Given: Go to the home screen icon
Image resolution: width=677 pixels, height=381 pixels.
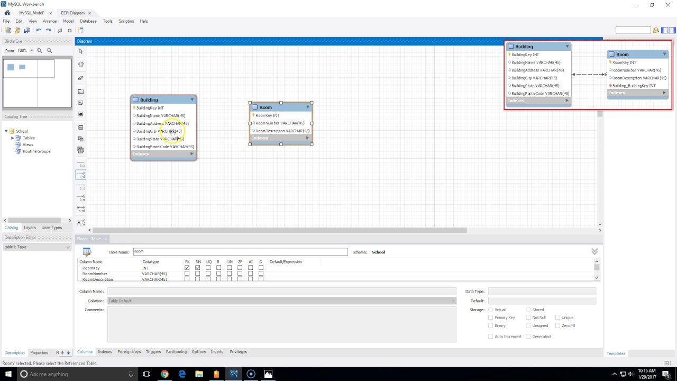Looking at the screenshot, I should (7, 13).
